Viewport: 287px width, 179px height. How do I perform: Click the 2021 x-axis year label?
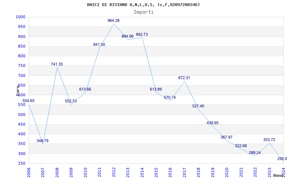pyautogui.click(x=241, y=172)
